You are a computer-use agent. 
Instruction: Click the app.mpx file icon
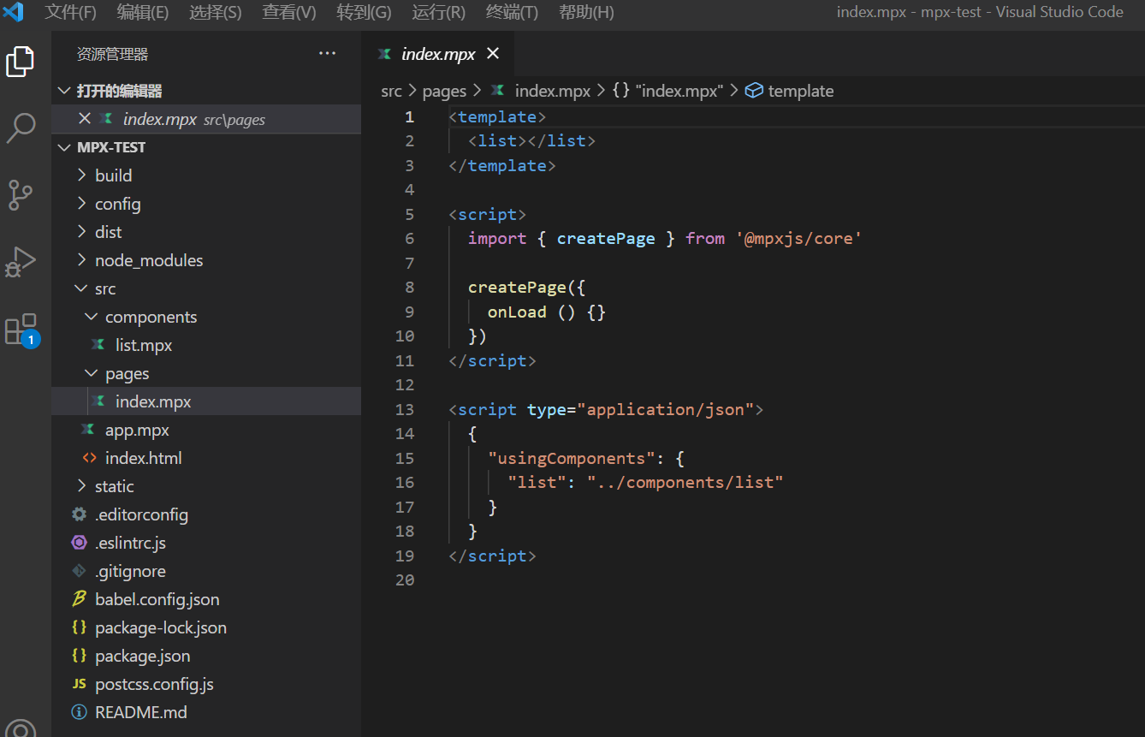(x=87, y=430)
